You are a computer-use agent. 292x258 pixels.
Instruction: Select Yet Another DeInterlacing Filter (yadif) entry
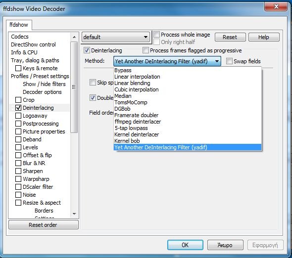pos(188,147)
